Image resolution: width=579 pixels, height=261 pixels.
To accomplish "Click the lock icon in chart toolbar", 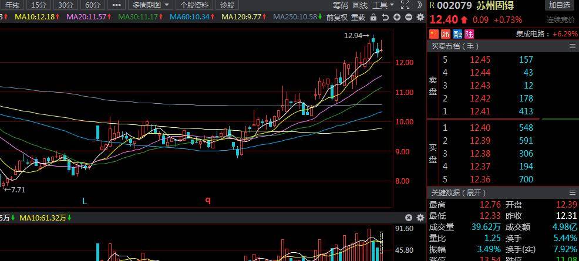I will pyautogui.click(x=373, y=17).
